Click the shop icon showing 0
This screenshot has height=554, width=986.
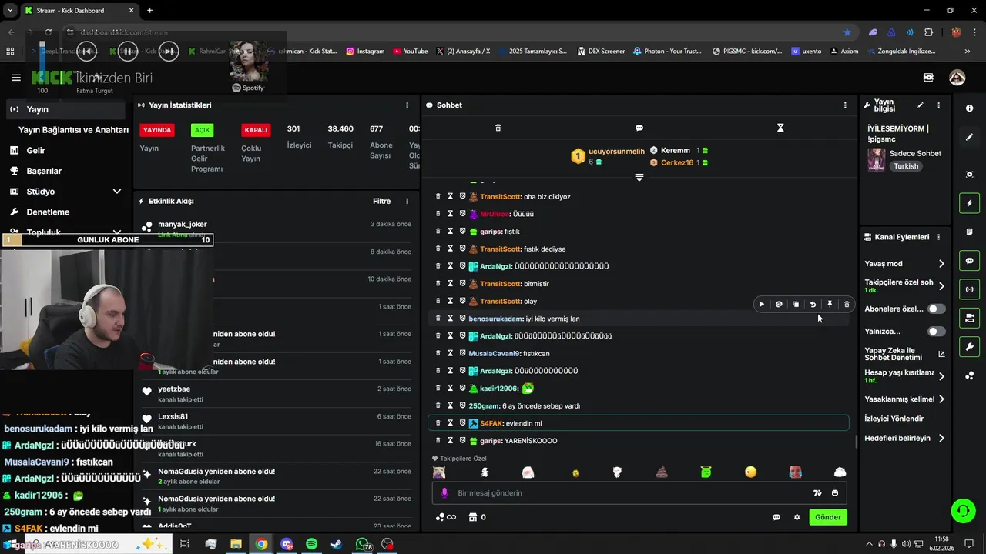(x=477, y=517)
